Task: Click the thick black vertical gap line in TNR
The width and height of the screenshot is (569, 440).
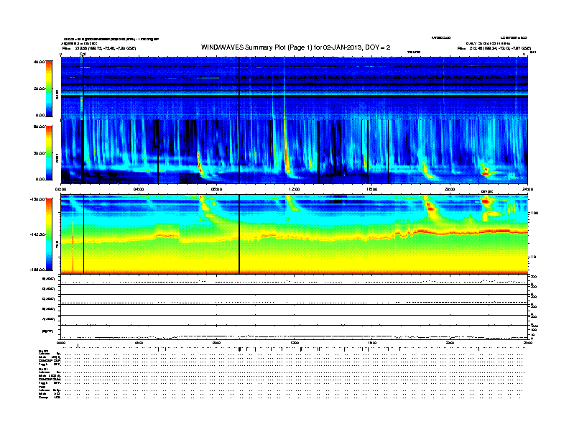Action: point(239,234)
